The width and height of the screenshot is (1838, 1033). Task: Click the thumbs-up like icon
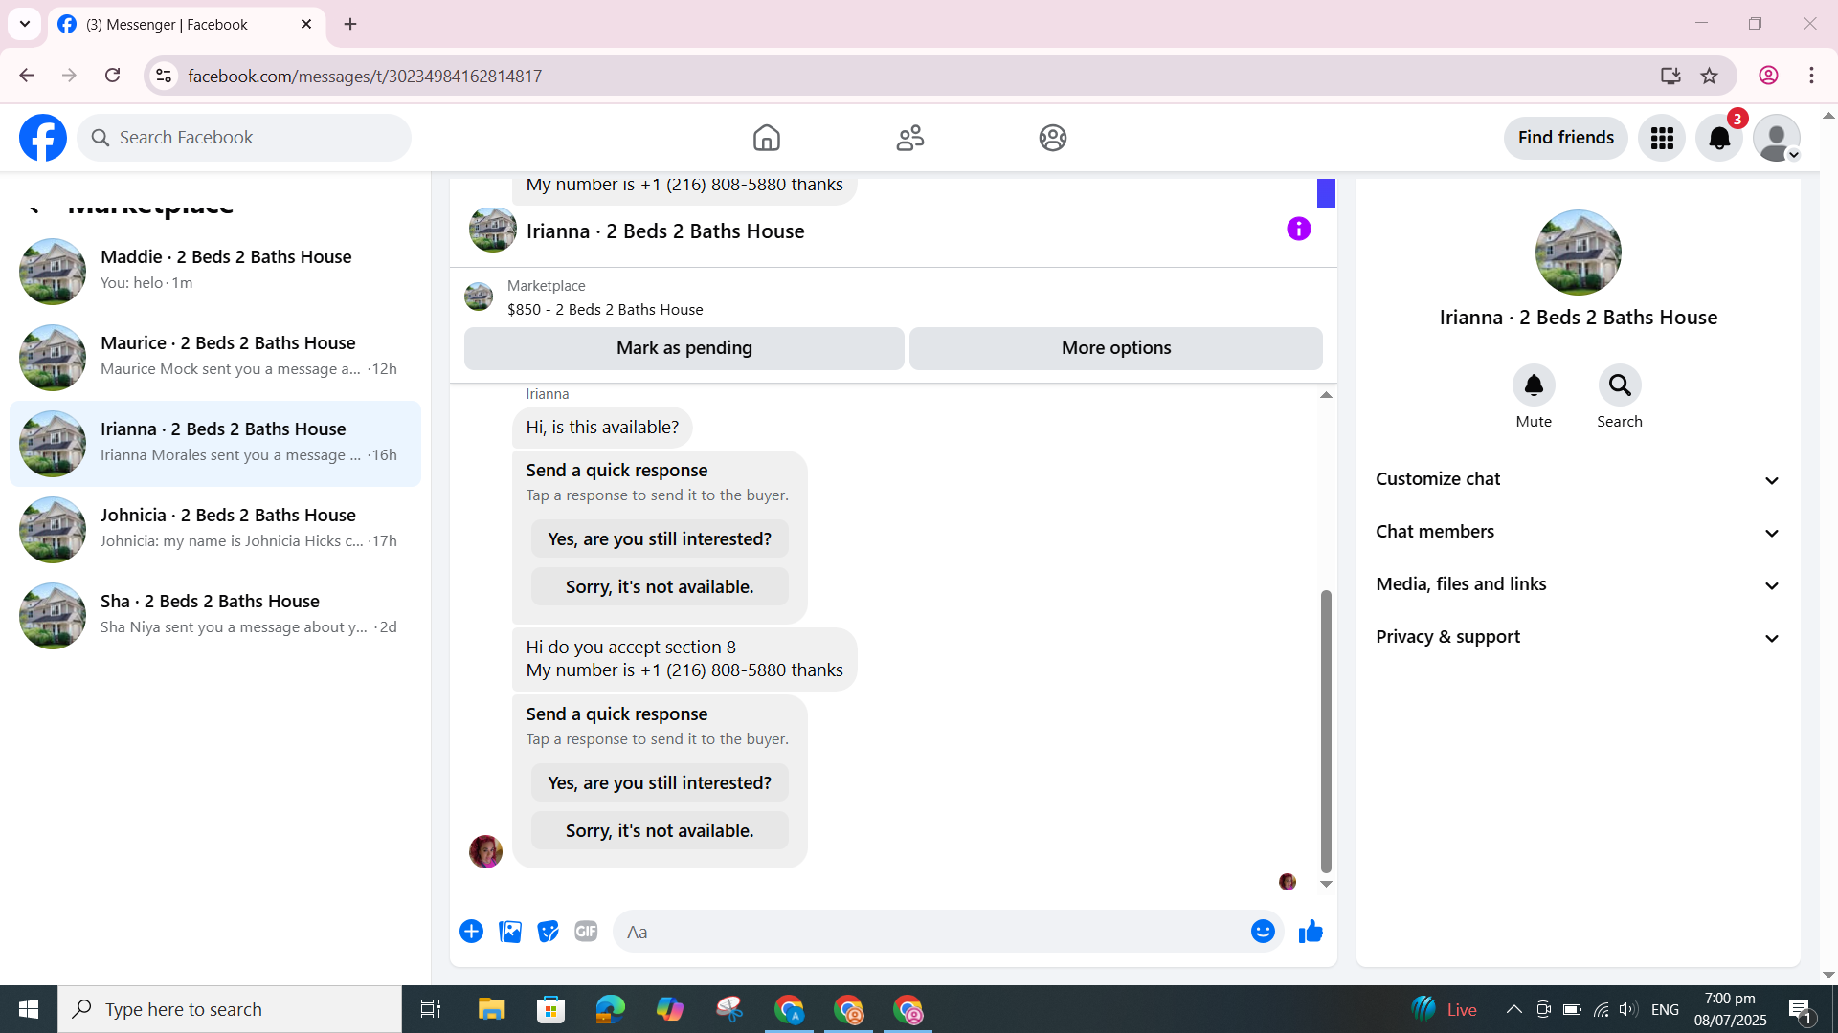[1311, 932]
